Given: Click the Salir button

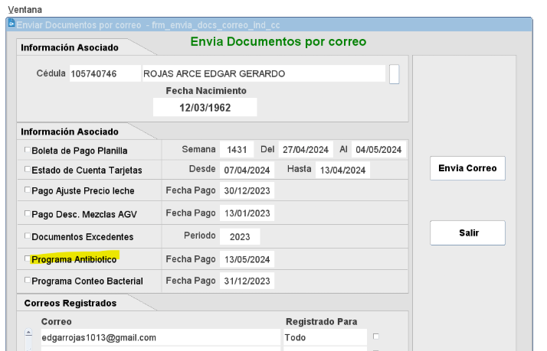Looking at the screenshot, I should [467, 233].
